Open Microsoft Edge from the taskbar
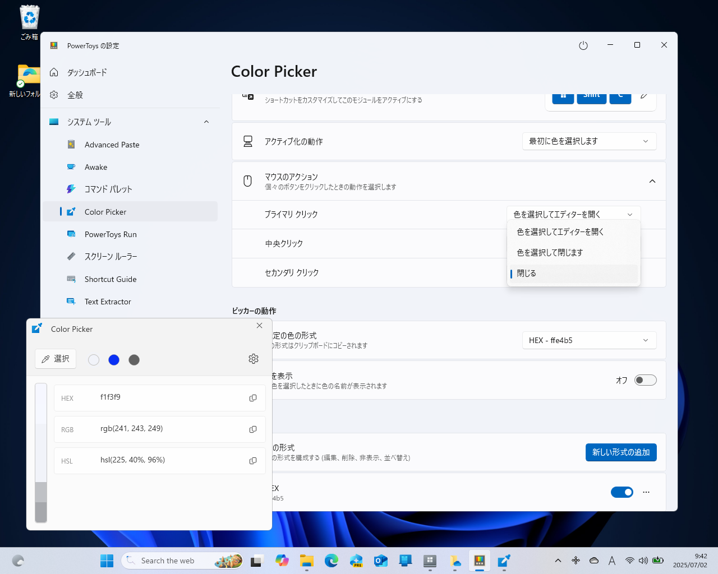 pos(332,561)
